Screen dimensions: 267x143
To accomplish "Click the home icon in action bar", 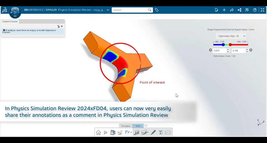I will pos(98,132).
